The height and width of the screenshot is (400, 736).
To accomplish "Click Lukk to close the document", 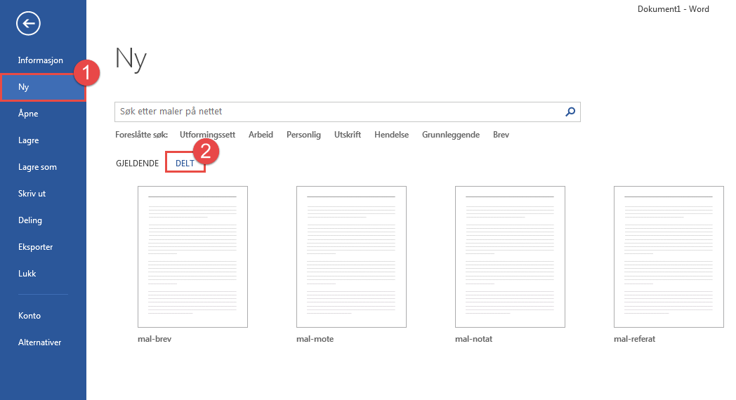I will (27, 274).
